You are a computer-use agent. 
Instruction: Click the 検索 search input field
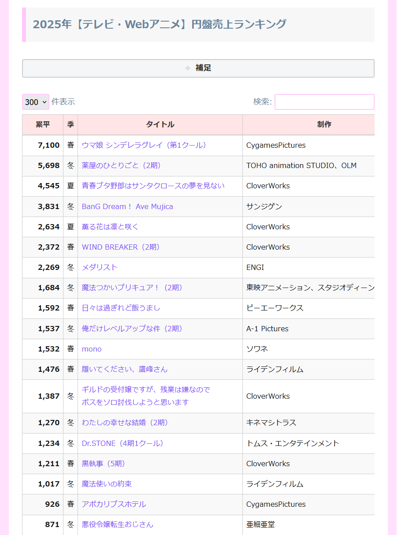click(324, 102)
